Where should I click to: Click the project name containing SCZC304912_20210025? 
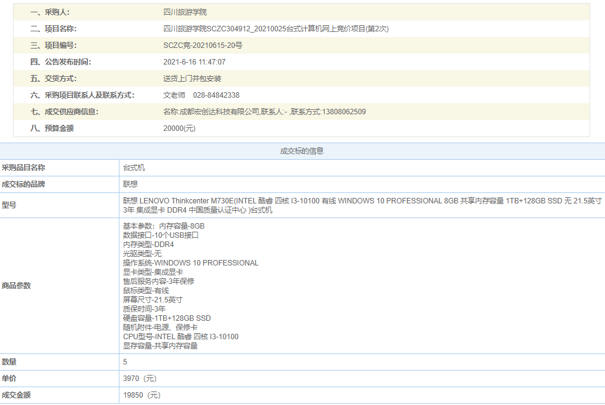pos(276,29)
